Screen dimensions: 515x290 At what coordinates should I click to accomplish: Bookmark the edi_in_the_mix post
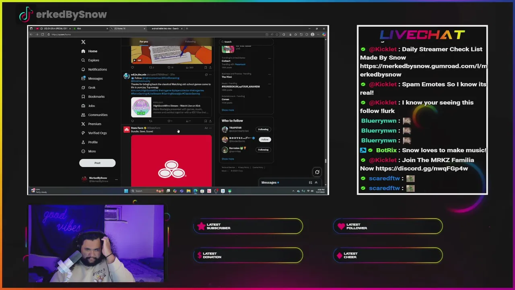coord(205,121)
